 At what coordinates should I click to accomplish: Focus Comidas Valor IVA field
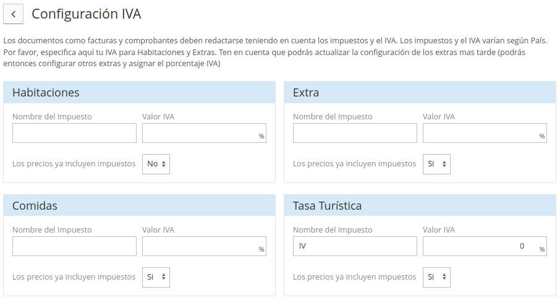click(x=205, y=246)
